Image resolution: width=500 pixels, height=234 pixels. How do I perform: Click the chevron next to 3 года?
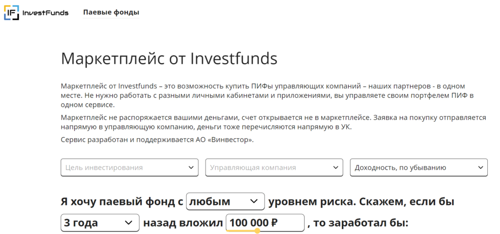coord(129,223)
